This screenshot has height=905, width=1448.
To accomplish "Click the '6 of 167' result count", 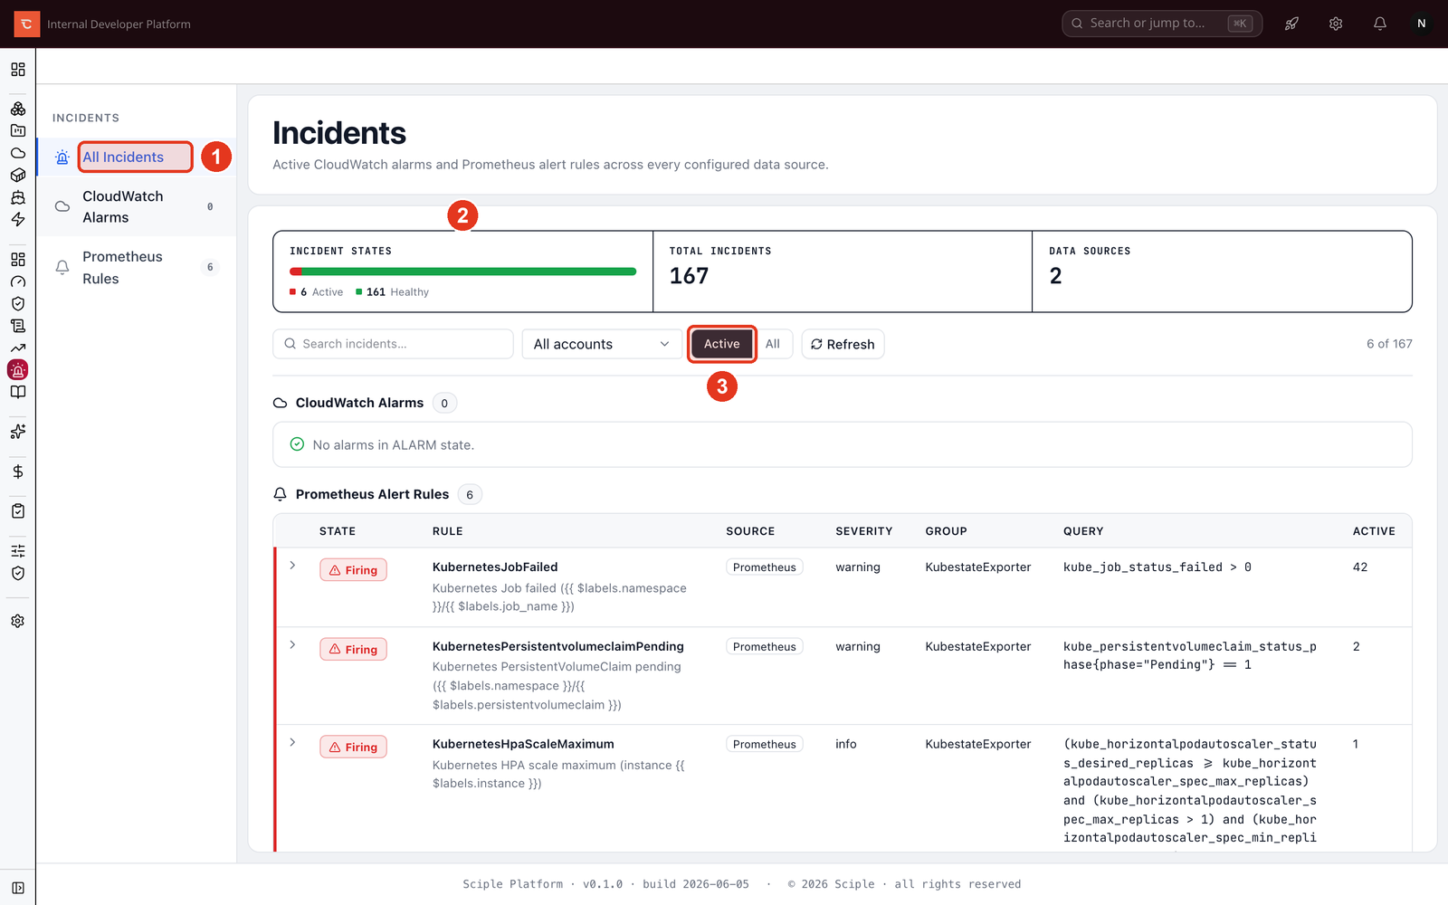I will [1389, 344].
